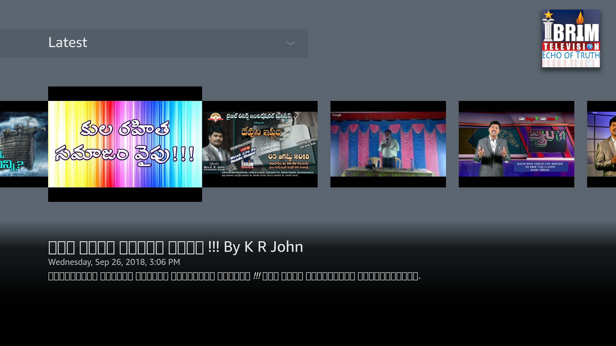Screen dimensions: 616x346
Task: Click the star atop the logo pillar
Action: [x=549, y=15]
